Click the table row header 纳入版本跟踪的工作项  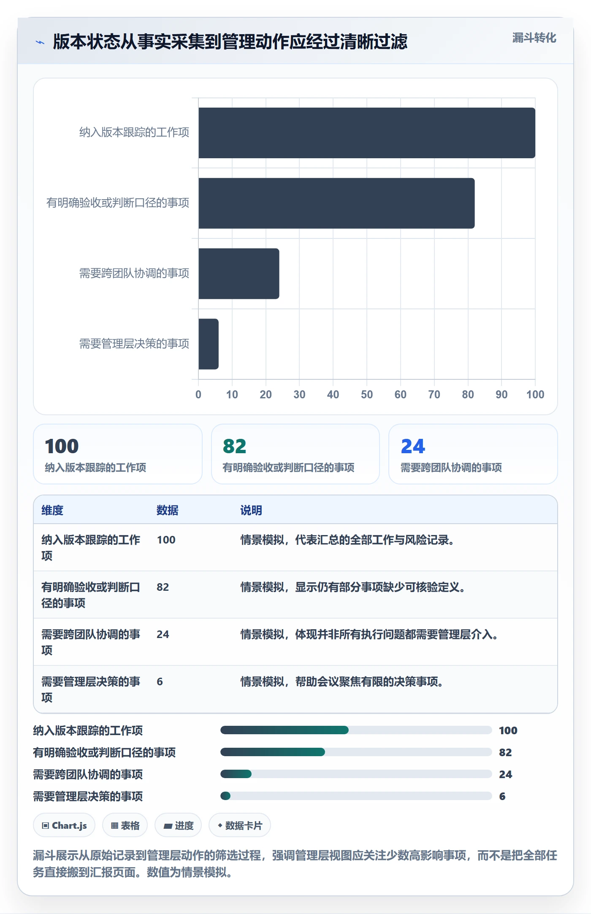coord(91,548)
